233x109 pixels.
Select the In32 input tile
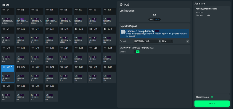(109, 73)
